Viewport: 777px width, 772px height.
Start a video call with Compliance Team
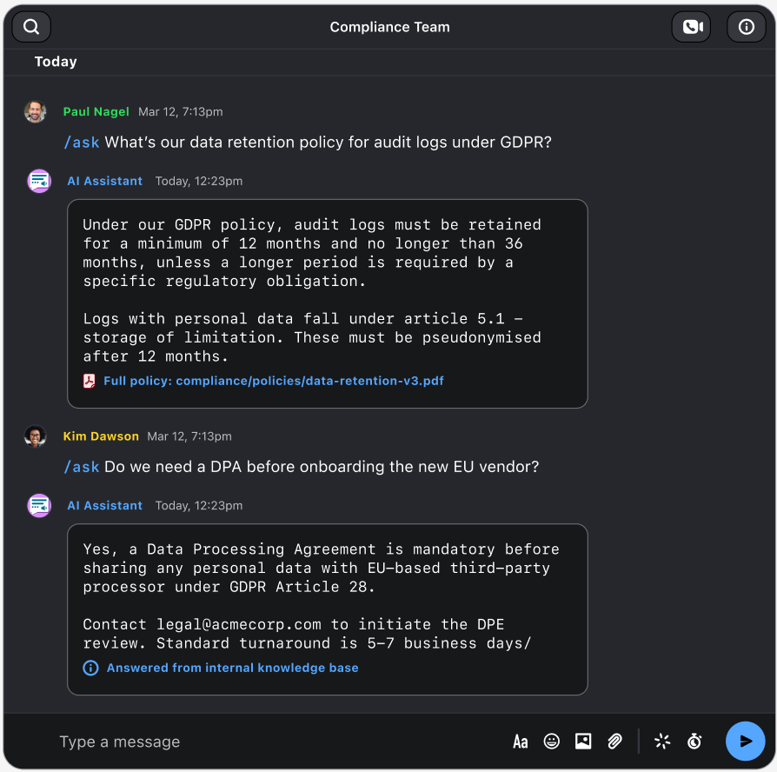click(x=691, y=27)
